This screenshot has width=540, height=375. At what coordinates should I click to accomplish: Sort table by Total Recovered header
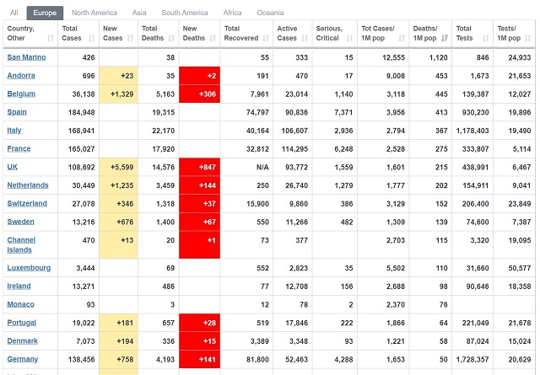(244, 33)
